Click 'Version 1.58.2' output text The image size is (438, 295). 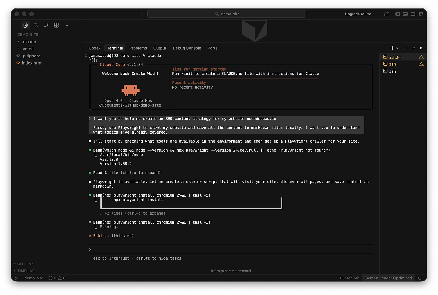116,164
